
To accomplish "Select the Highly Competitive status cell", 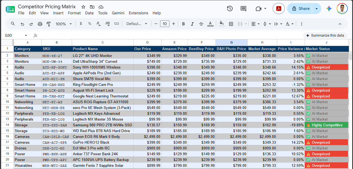I will click(x=327, y=125).
